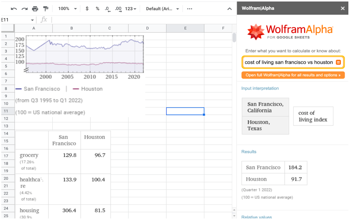Open the three-dot More toolbar options

189,9
